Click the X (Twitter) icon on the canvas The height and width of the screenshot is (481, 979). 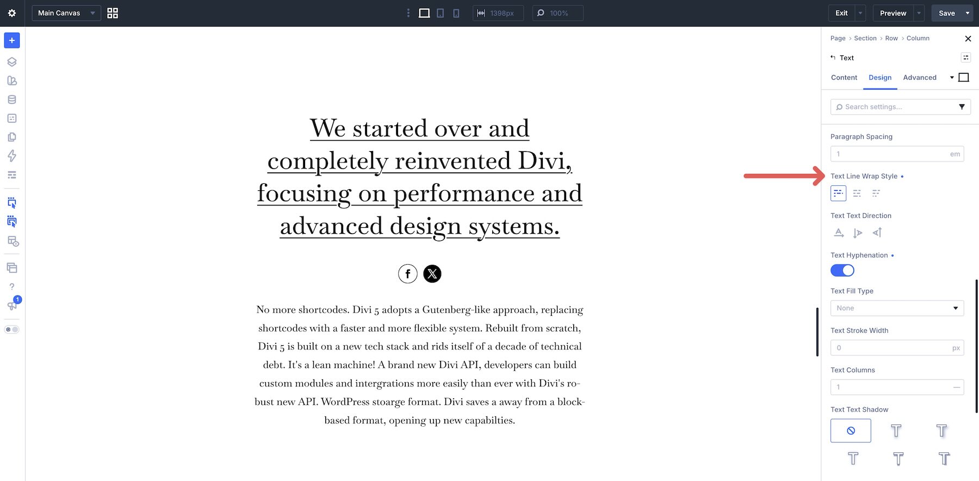432,274
